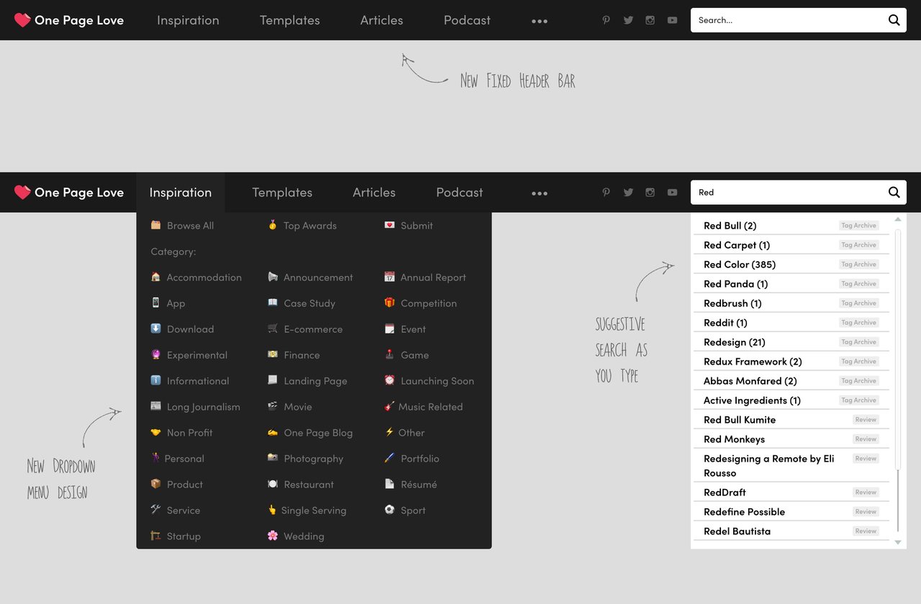Expand the Inspiration dropdown menu

[x=181, y=192]
